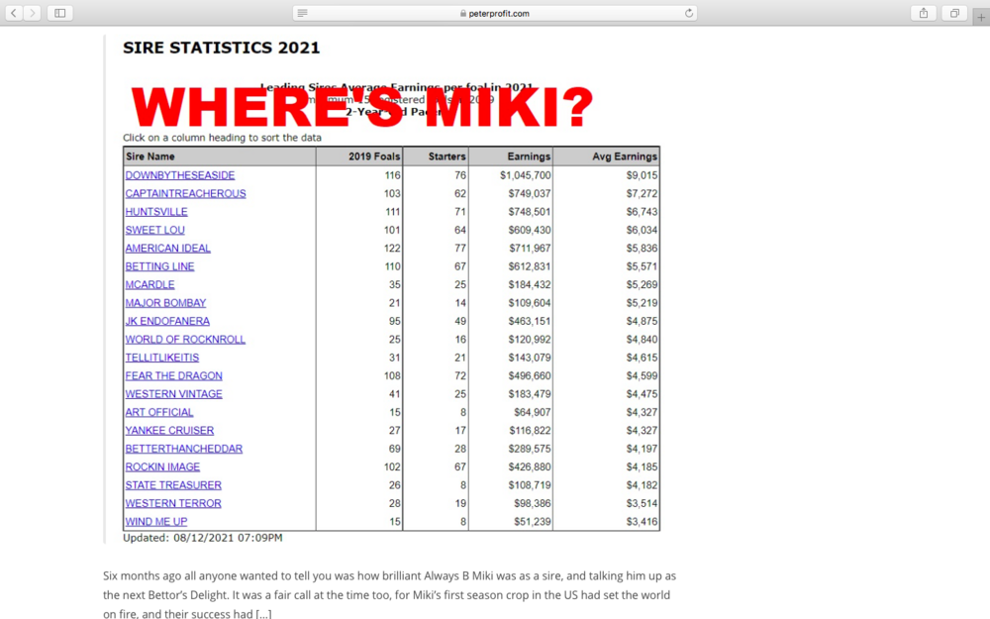The image size is (990, 619).
Task: Sort table by 2019 Foals column
Action: click(374, 156)
